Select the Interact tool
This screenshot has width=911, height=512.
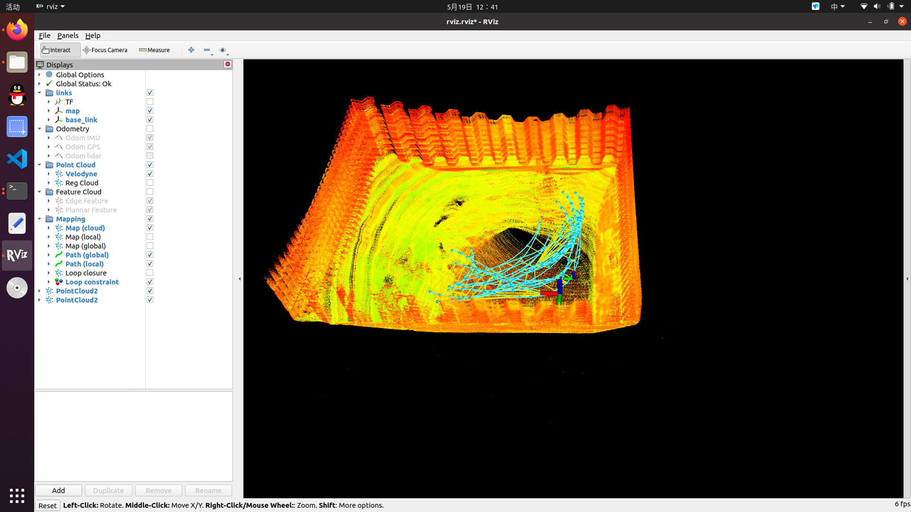[x=60, y=50]
